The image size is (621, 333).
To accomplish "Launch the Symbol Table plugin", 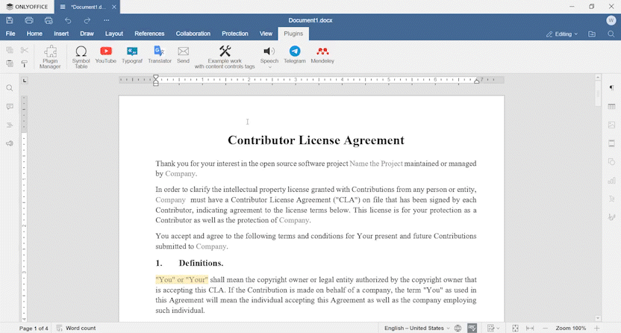I will coord(81,56).
